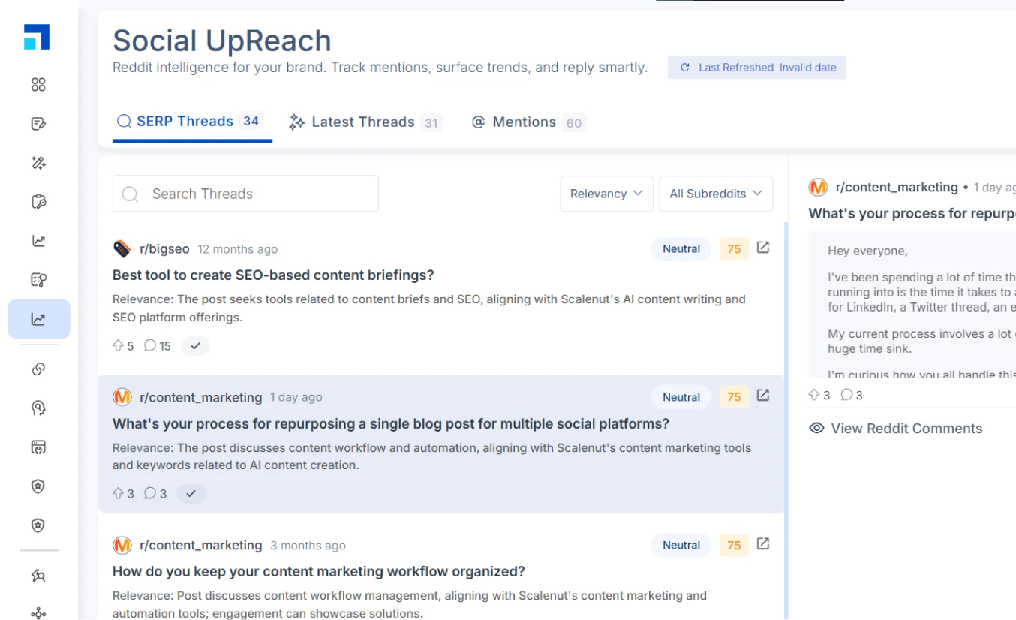1016x620 pixels.
Task: Click 'Hey everyone,' text in detail panel
Action: [867, 251]
